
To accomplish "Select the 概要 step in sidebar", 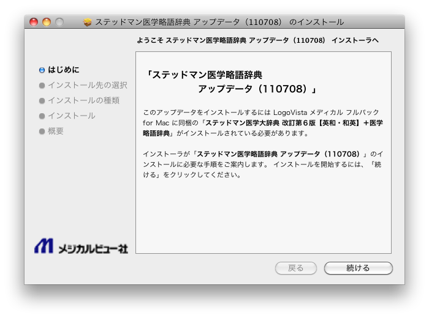I will pos(56,131).
